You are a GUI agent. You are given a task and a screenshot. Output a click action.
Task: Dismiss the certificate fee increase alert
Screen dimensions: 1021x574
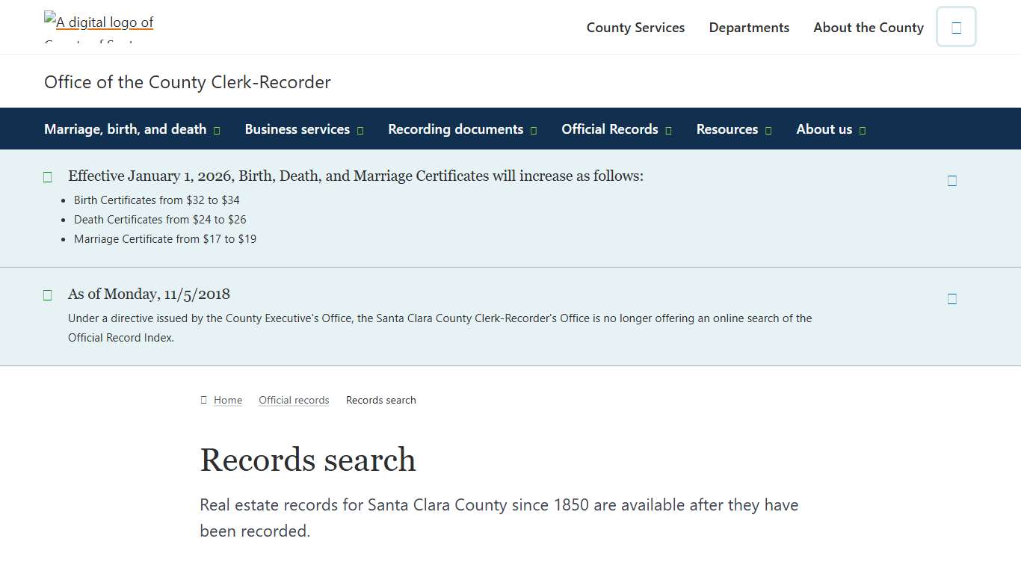click(x=951, y=180)
